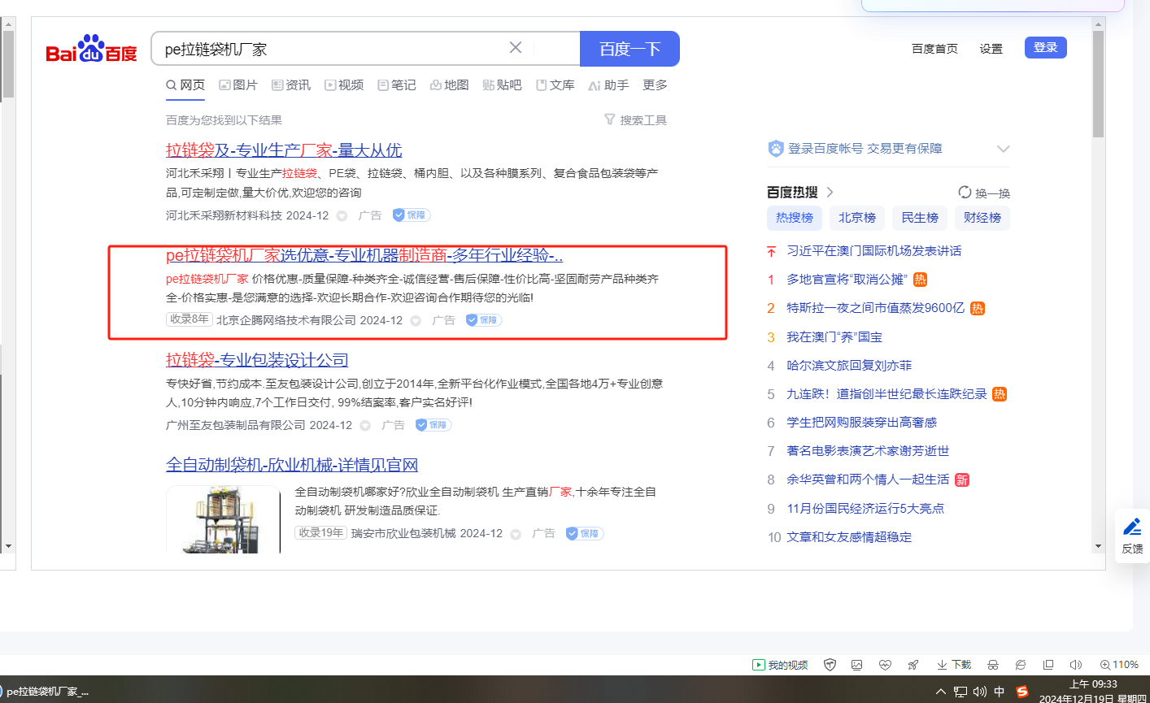This screenshot has height=703, width=1150.
Task: Click the Baidu logo
Action: point(91,50)
